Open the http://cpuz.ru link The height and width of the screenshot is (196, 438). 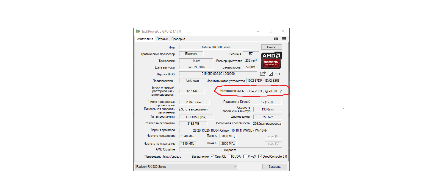point(172,157)
